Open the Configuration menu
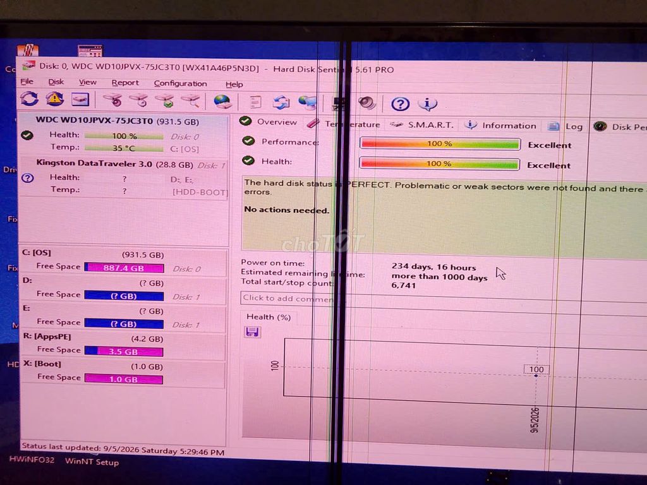647x485 pixels. [180, 84]
